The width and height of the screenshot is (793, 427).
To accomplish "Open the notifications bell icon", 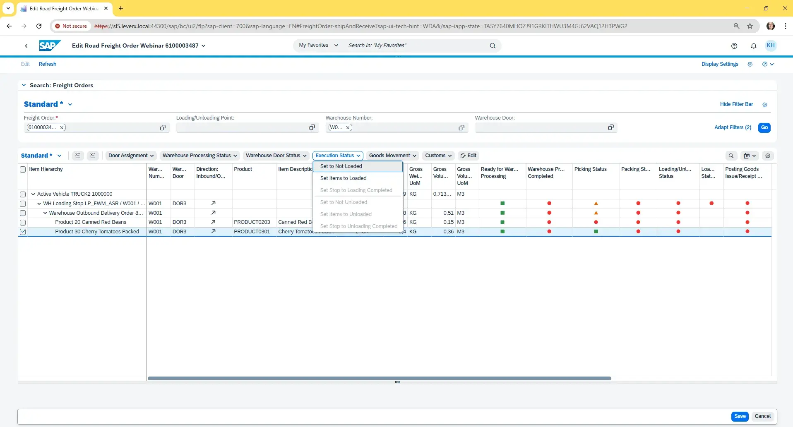I will pyautogui.click(x=754, y=46).
